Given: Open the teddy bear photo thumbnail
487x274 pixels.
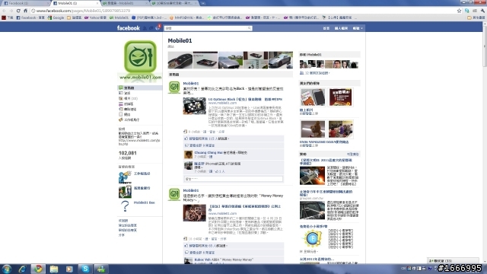Looking at the screenshot, I should (313, 129).
